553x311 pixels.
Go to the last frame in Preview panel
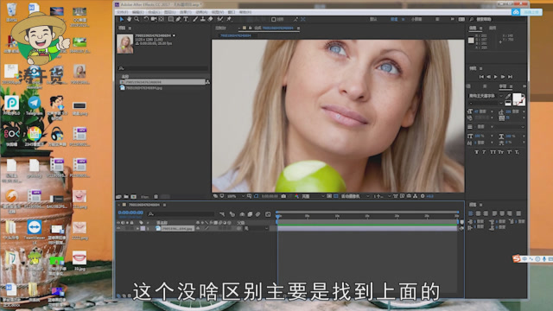coord(510,77)
